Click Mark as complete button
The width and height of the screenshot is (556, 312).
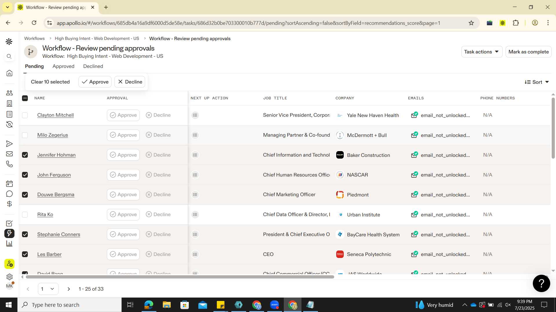coord(528,52)
